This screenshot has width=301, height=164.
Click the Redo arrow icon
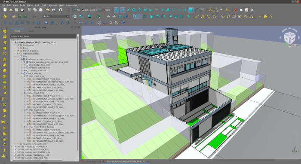54,10
